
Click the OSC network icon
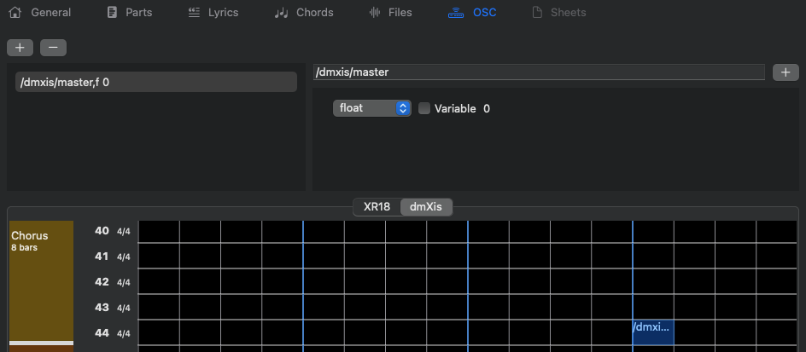[x=457, y=13]
